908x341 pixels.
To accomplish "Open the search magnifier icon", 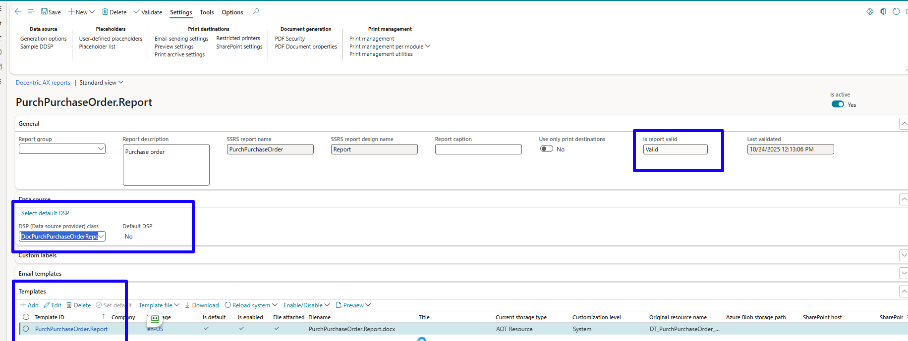I will 256,12.
